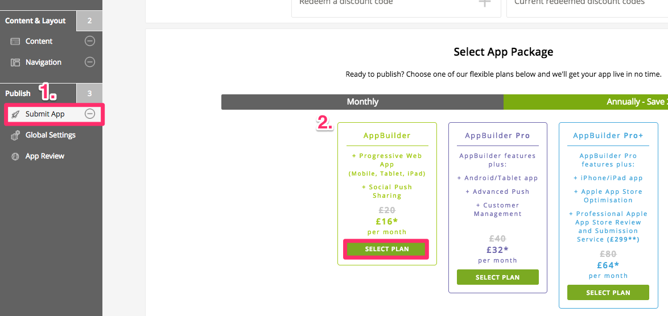Click plus icon beside Redeem a discount code
Image resolution: width=668 pixels, height=316 pixels.
[x=484, y=2]
